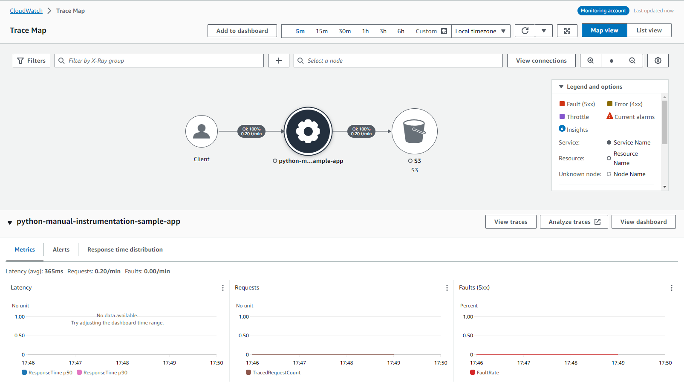Open trace map settings gear
Image resolution: width=684 pixels, height=388 pixels.
pyautogui.click(x=658, y=61)
